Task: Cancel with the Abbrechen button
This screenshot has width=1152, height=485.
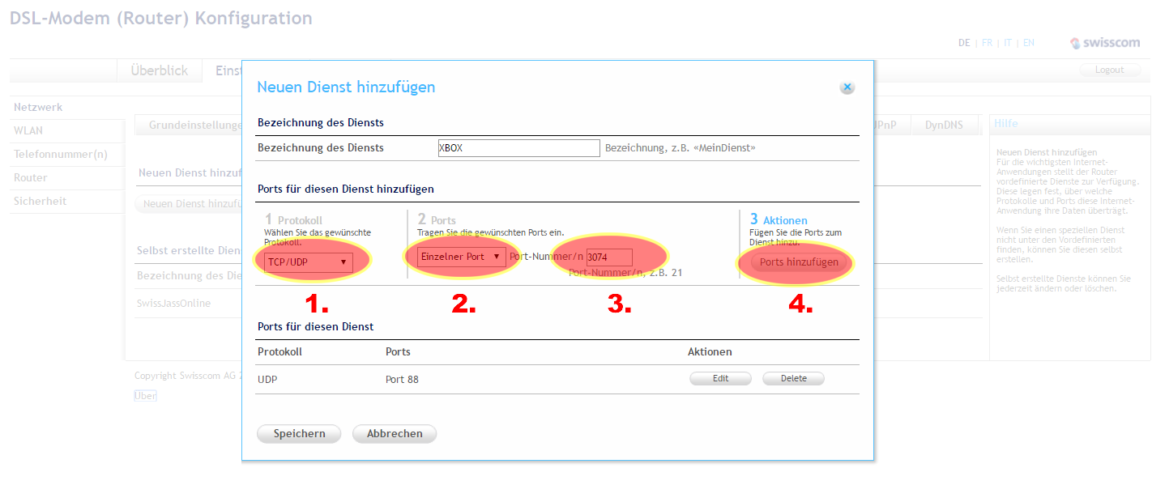Action: pyautogui.click(x=395, y=434)
